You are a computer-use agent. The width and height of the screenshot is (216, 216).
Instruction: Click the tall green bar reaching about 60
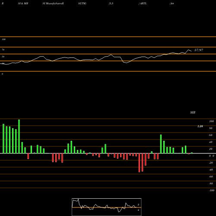click(x=161, y=144)
